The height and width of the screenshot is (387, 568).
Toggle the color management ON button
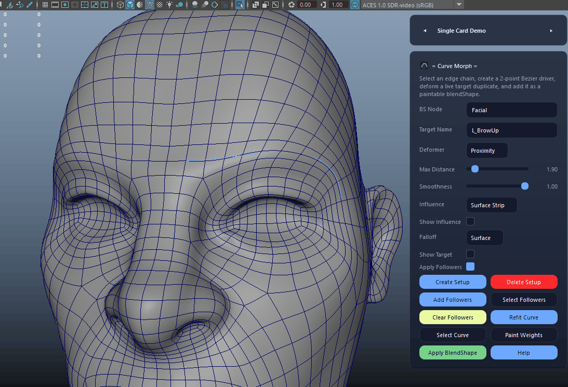[355, 5]
